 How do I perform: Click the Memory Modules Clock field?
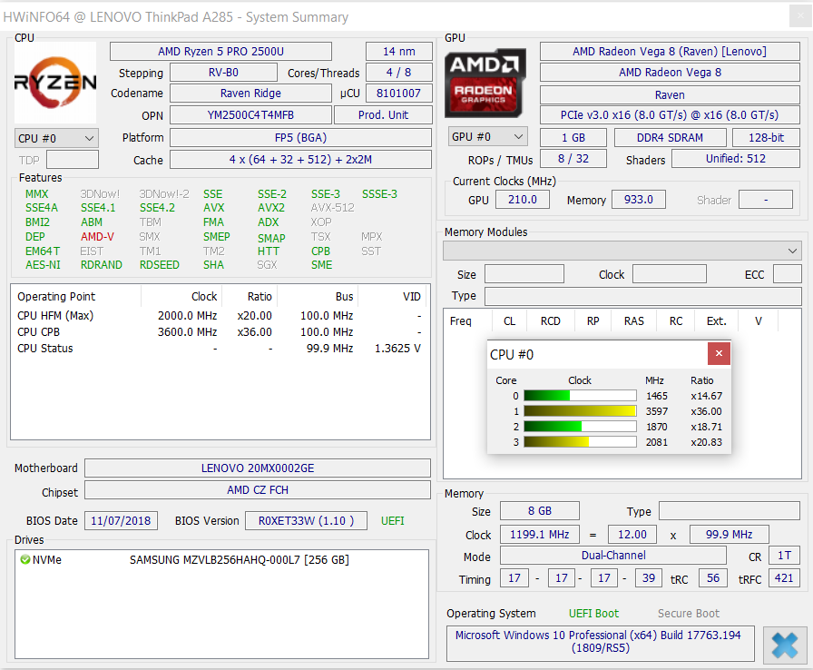pyautogui.click(x=670, y=274)
